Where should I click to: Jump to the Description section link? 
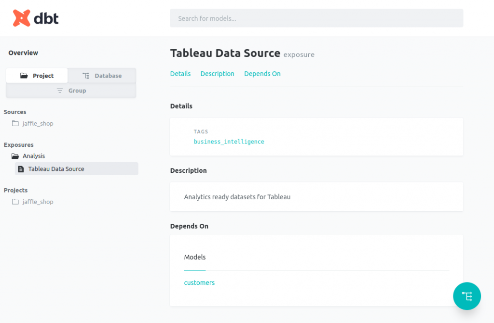(x=217, y=74)
